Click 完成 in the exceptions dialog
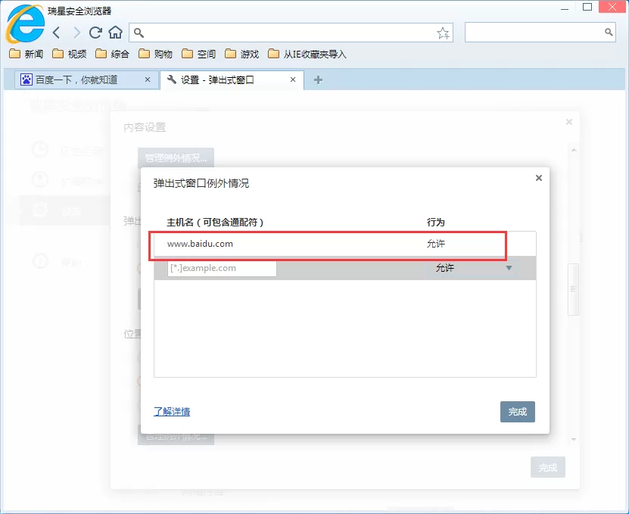The image size is (629, 514). click(518, 412)
